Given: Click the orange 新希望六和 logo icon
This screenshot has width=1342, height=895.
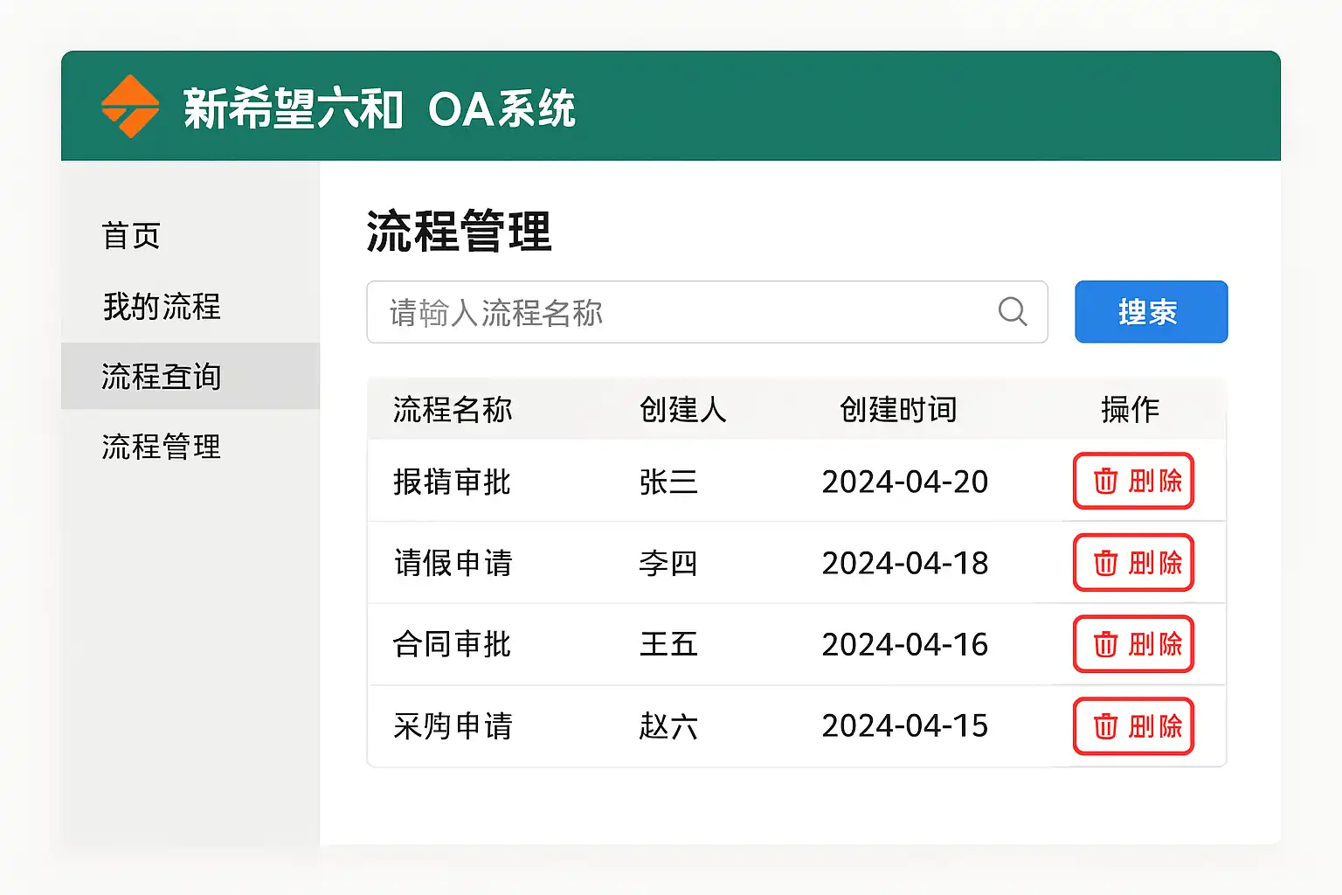Looking at the screenshot, I should (130, 107).
